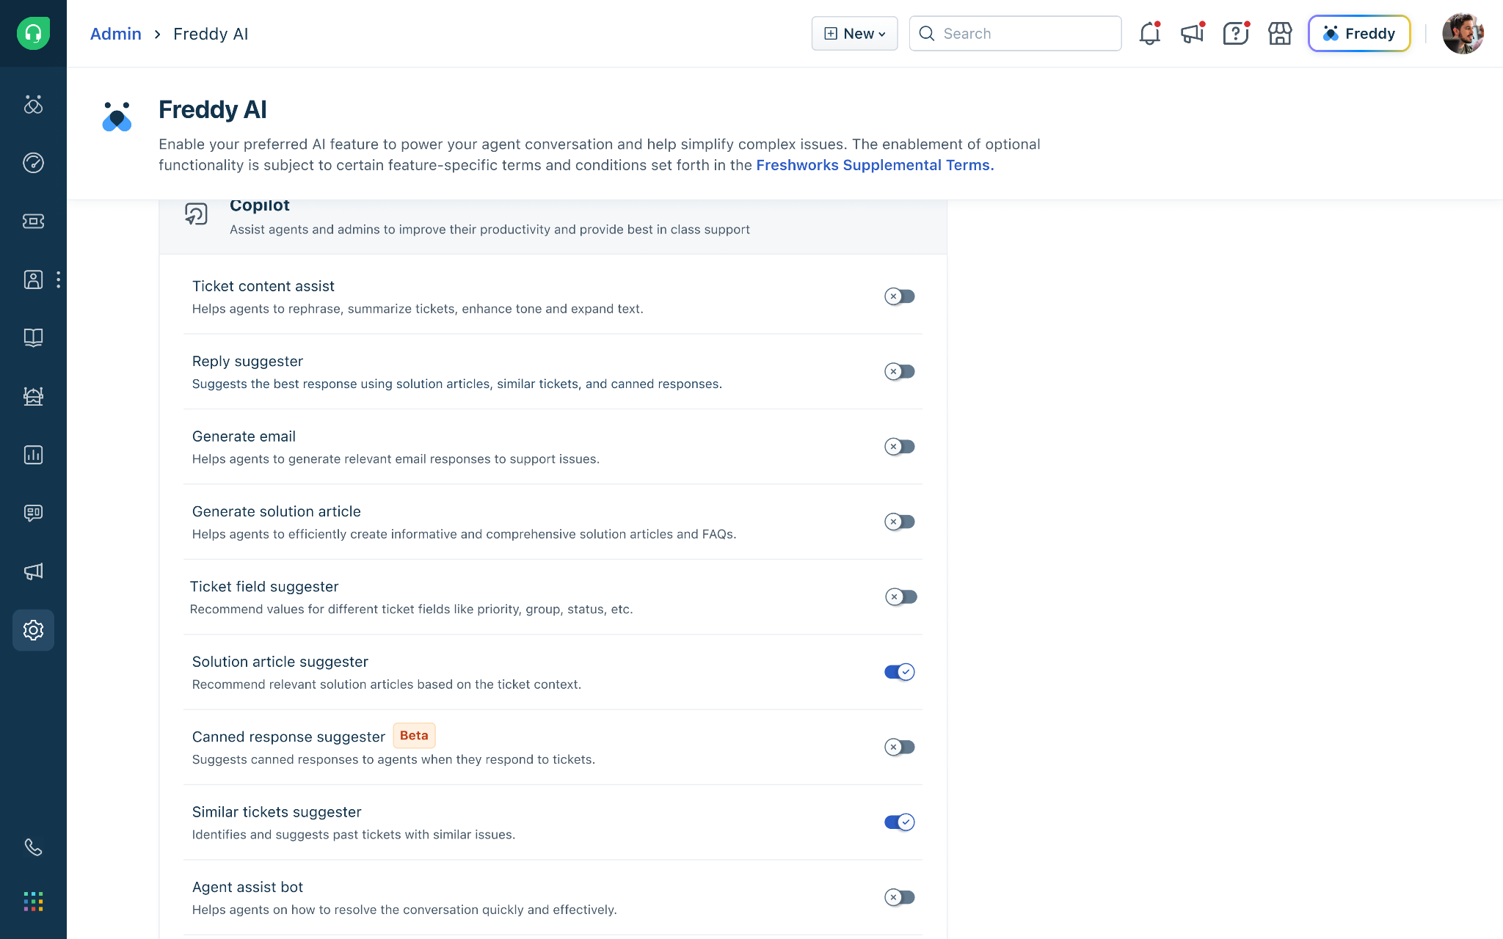
Task: Open the marketplace store icon
Action: click(1280, 34)
